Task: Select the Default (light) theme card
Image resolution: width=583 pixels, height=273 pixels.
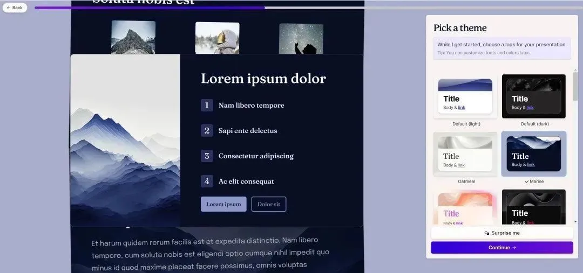Action: click(465, 96)
